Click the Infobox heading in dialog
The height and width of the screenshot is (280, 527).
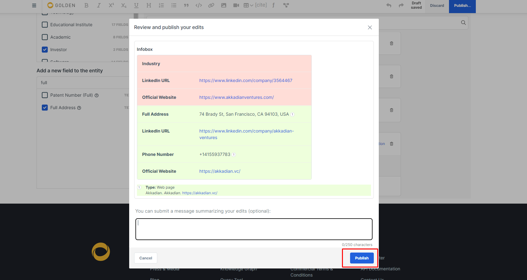pyautogui.click(x=145, y=49)
